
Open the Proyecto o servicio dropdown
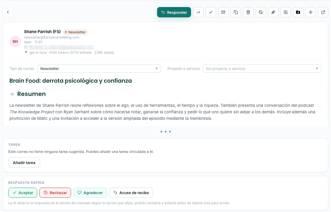(262, 69)
